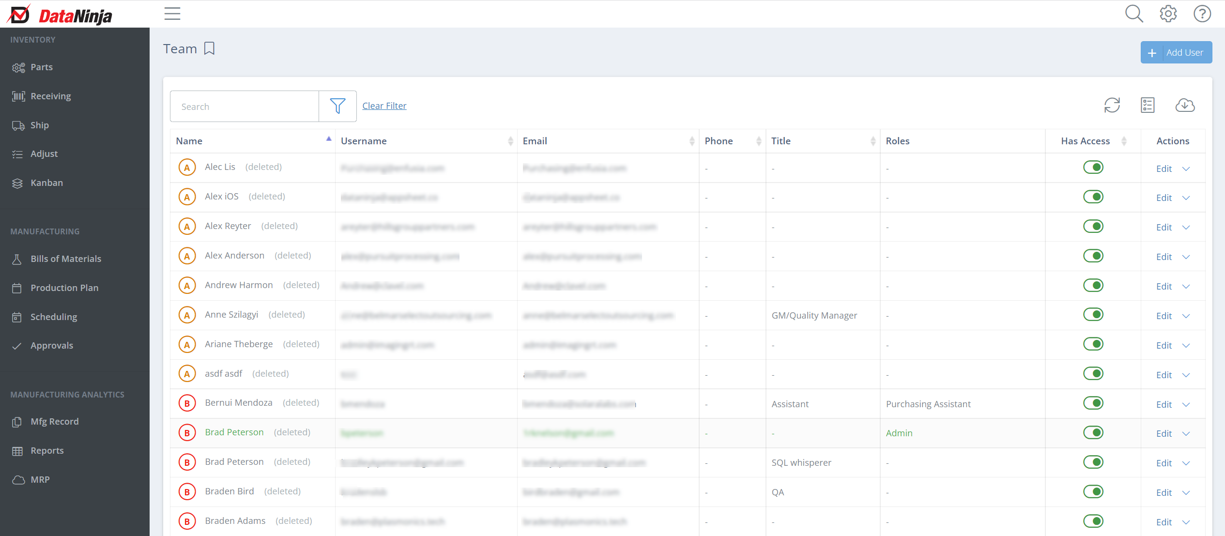
Task: Click the Add User button
Action: (1176, 52)
